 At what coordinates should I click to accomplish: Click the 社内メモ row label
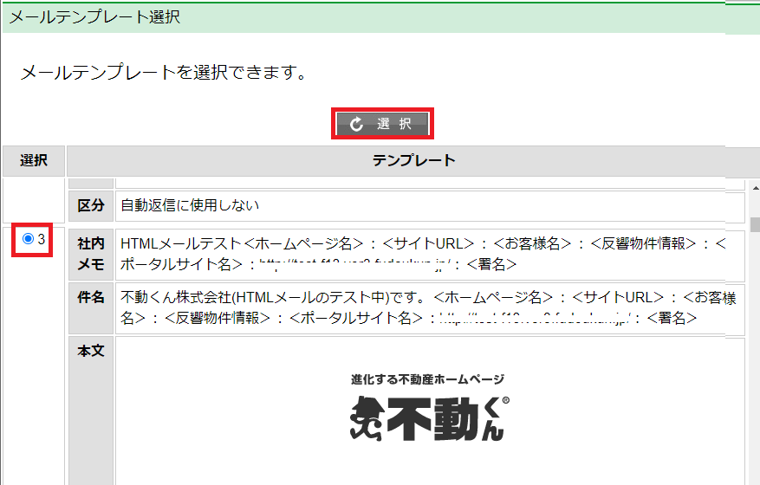[x=91, y=255]
